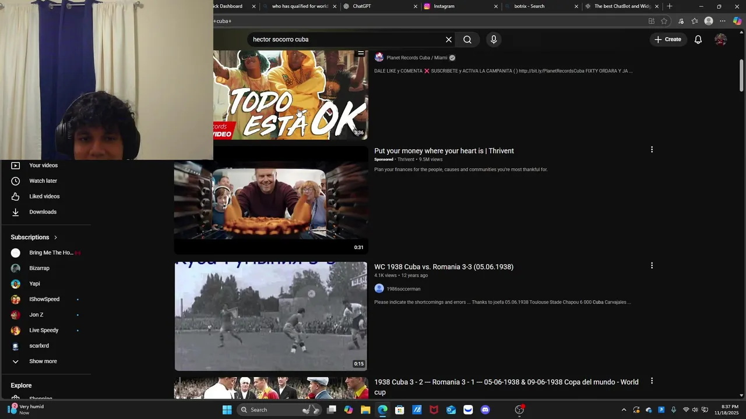Add page to favorites star icon
The width and height of the screenshot is (746, 419).
click(664, 21)
